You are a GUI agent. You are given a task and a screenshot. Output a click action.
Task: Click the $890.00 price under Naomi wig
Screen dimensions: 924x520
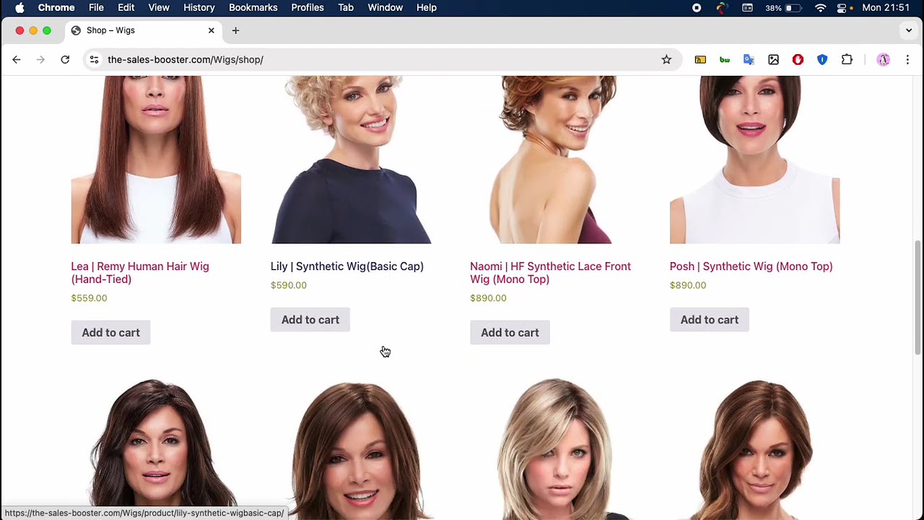(488, 298)
